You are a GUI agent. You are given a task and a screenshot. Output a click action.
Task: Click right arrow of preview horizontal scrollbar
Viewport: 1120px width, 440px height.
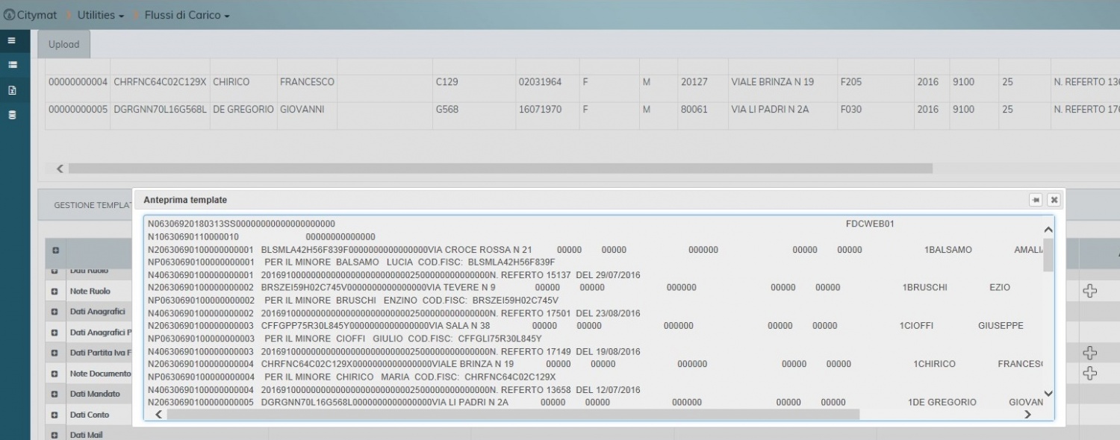[x=1027, y=414]
